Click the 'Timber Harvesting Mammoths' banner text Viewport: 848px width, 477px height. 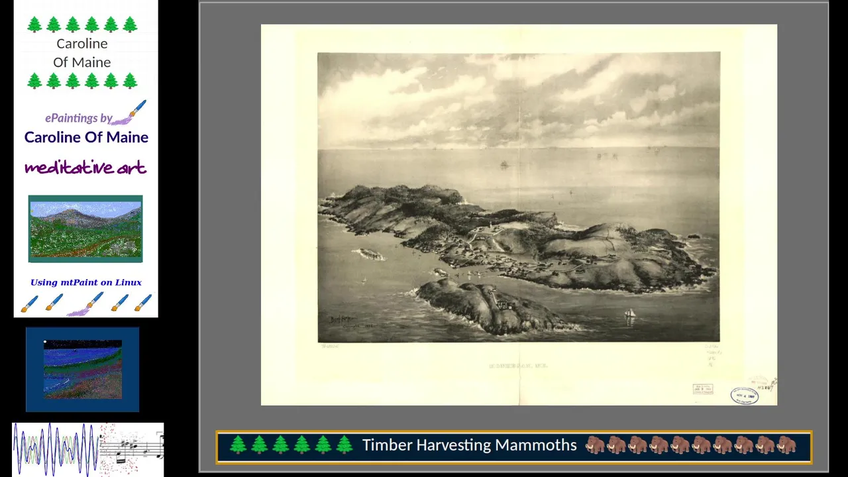pos(470,445)
